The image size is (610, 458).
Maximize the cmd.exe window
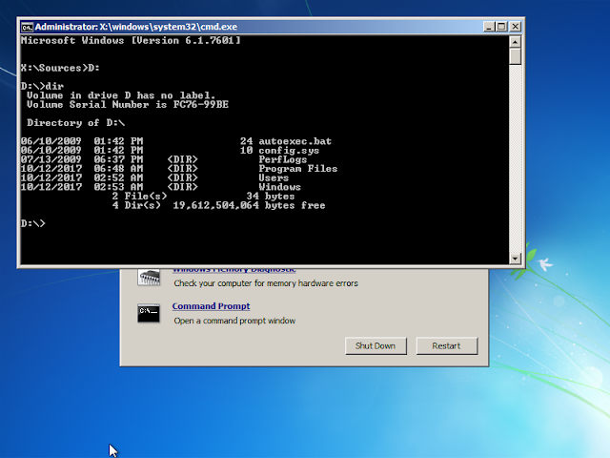(x=502, y=27)
